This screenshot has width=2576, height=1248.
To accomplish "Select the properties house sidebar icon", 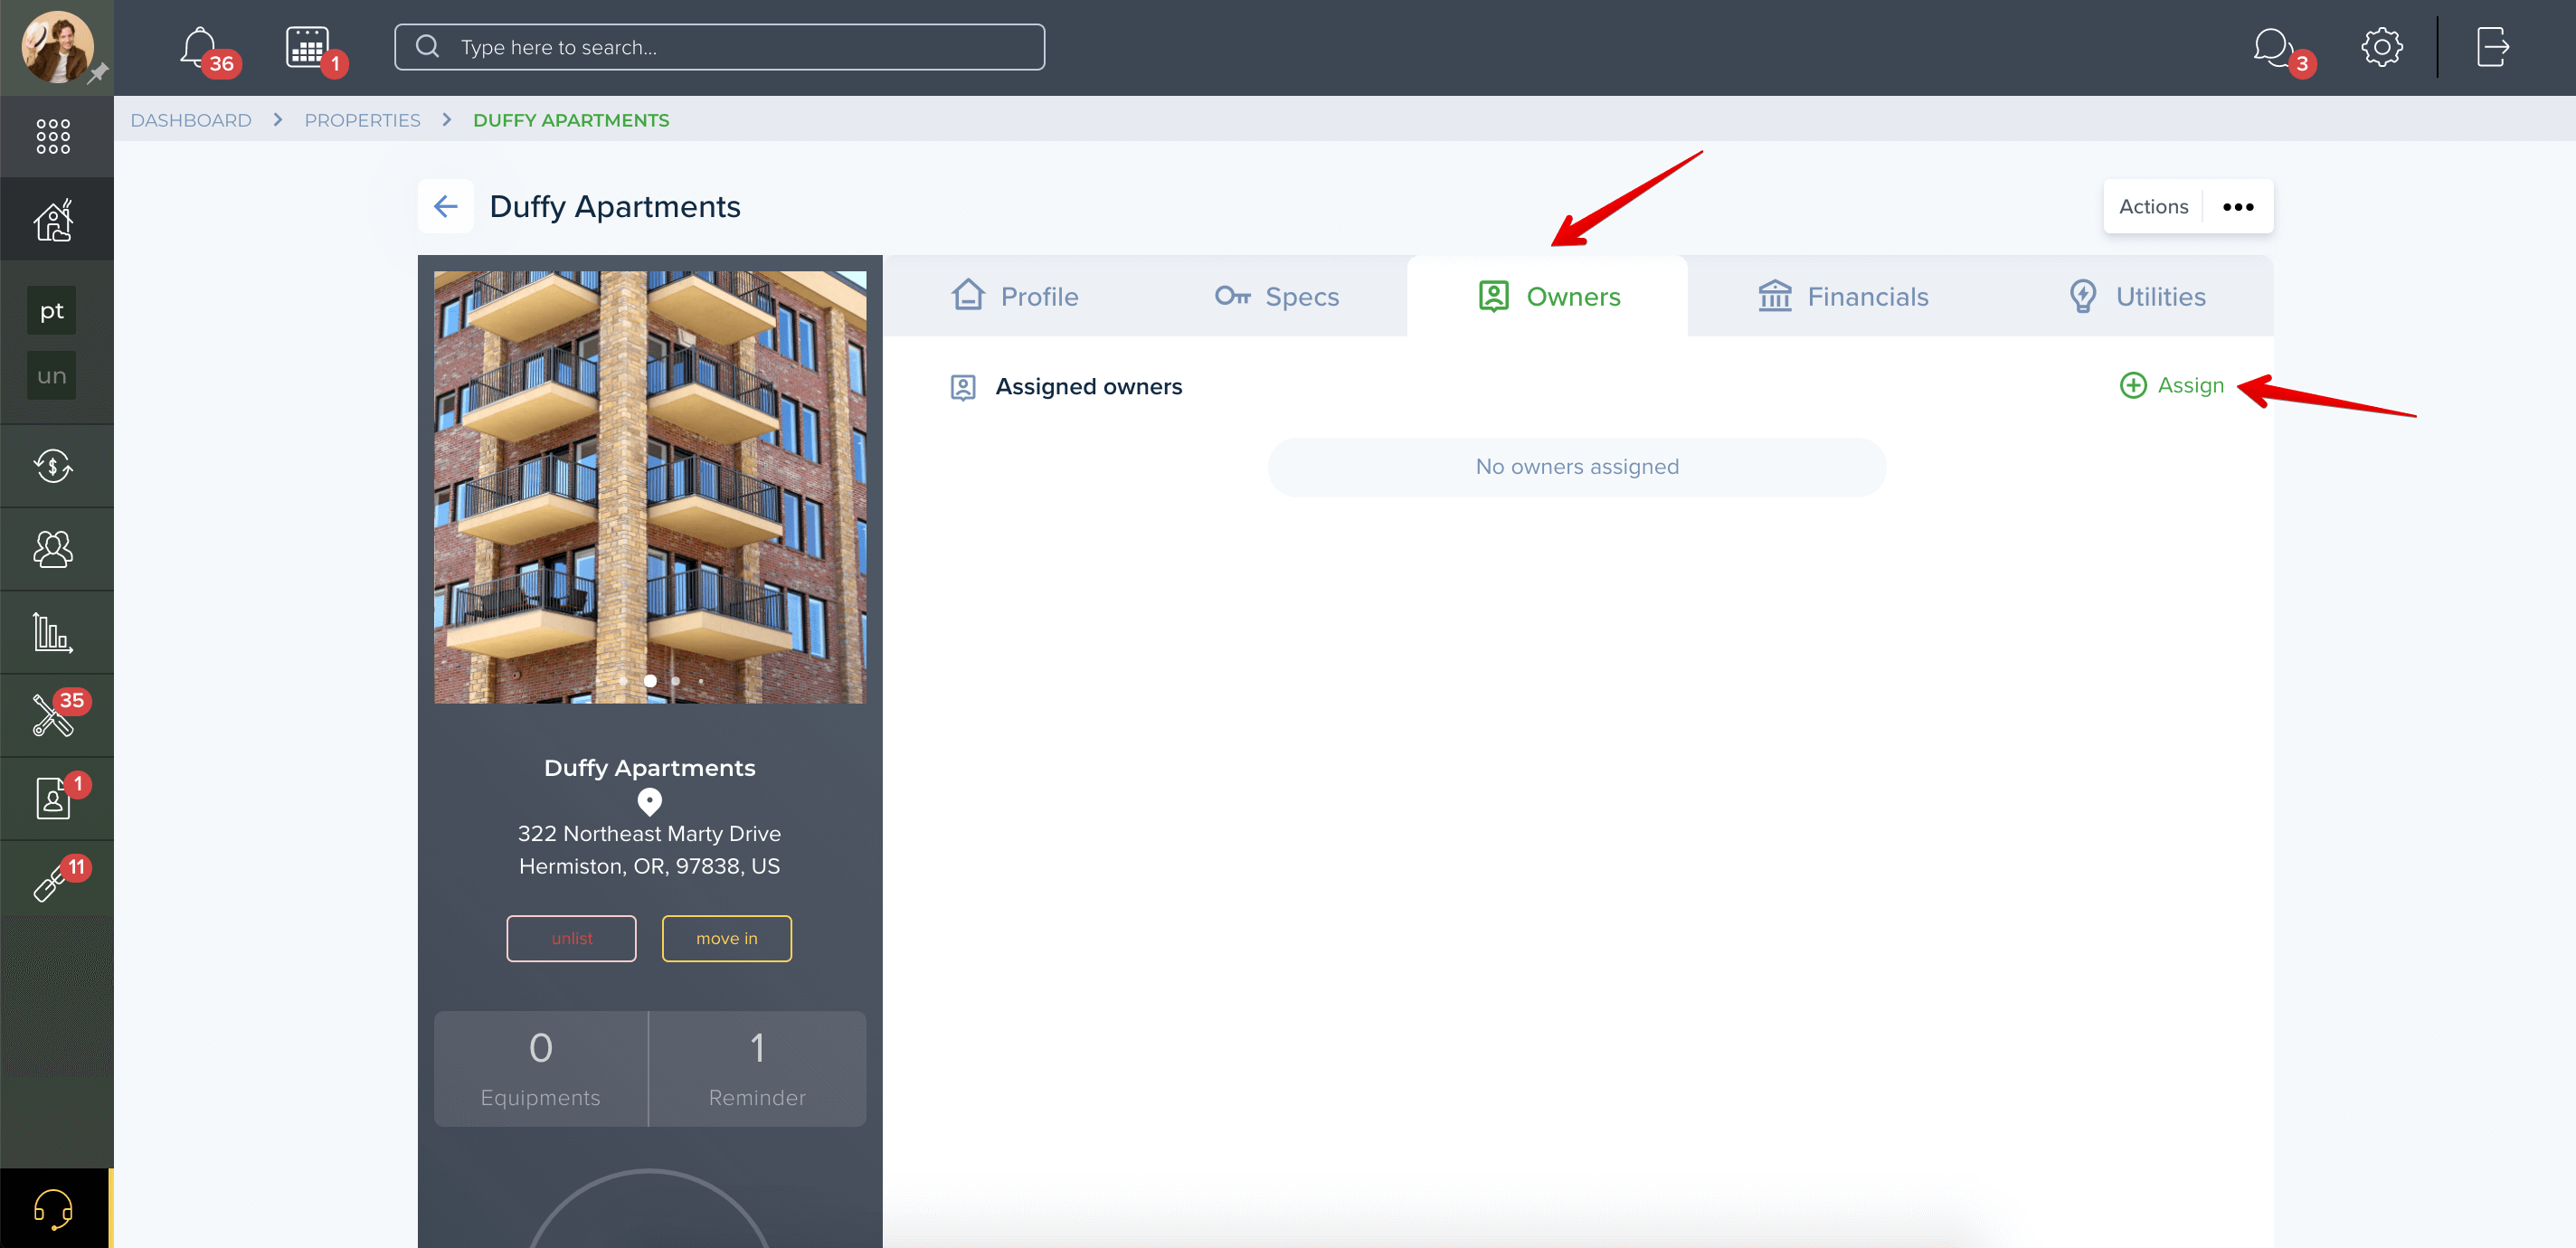I will pos(53,220).
